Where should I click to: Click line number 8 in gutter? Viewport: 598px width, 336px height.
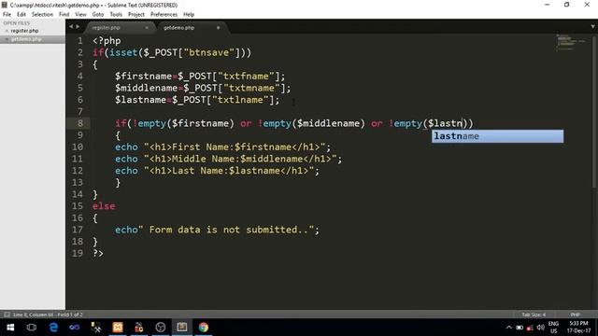pyautogui.click(x=80, y=123)
